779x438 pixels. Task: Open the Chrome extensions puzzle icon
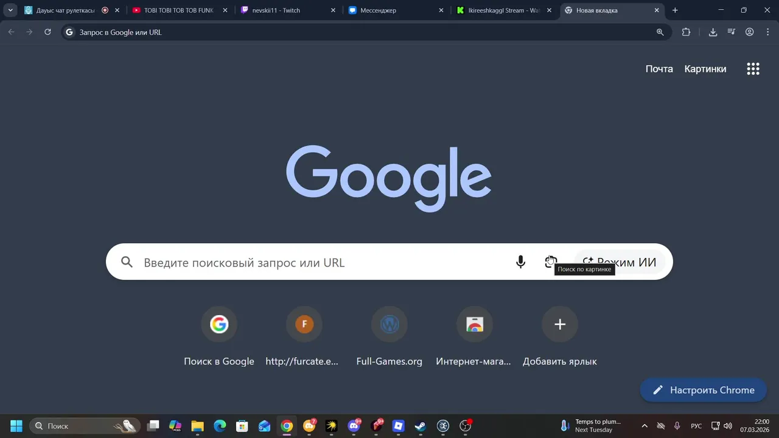686,32
